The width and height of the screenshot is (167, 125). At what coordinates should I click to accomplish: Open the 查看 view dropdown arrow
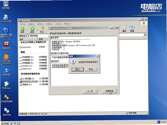point(135,28)
